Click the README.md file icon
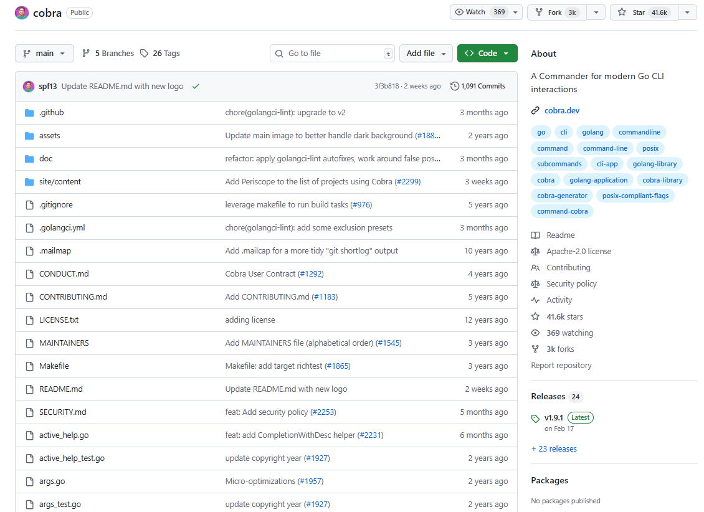This screenshot has height=512, width=704. pos(30,389)
